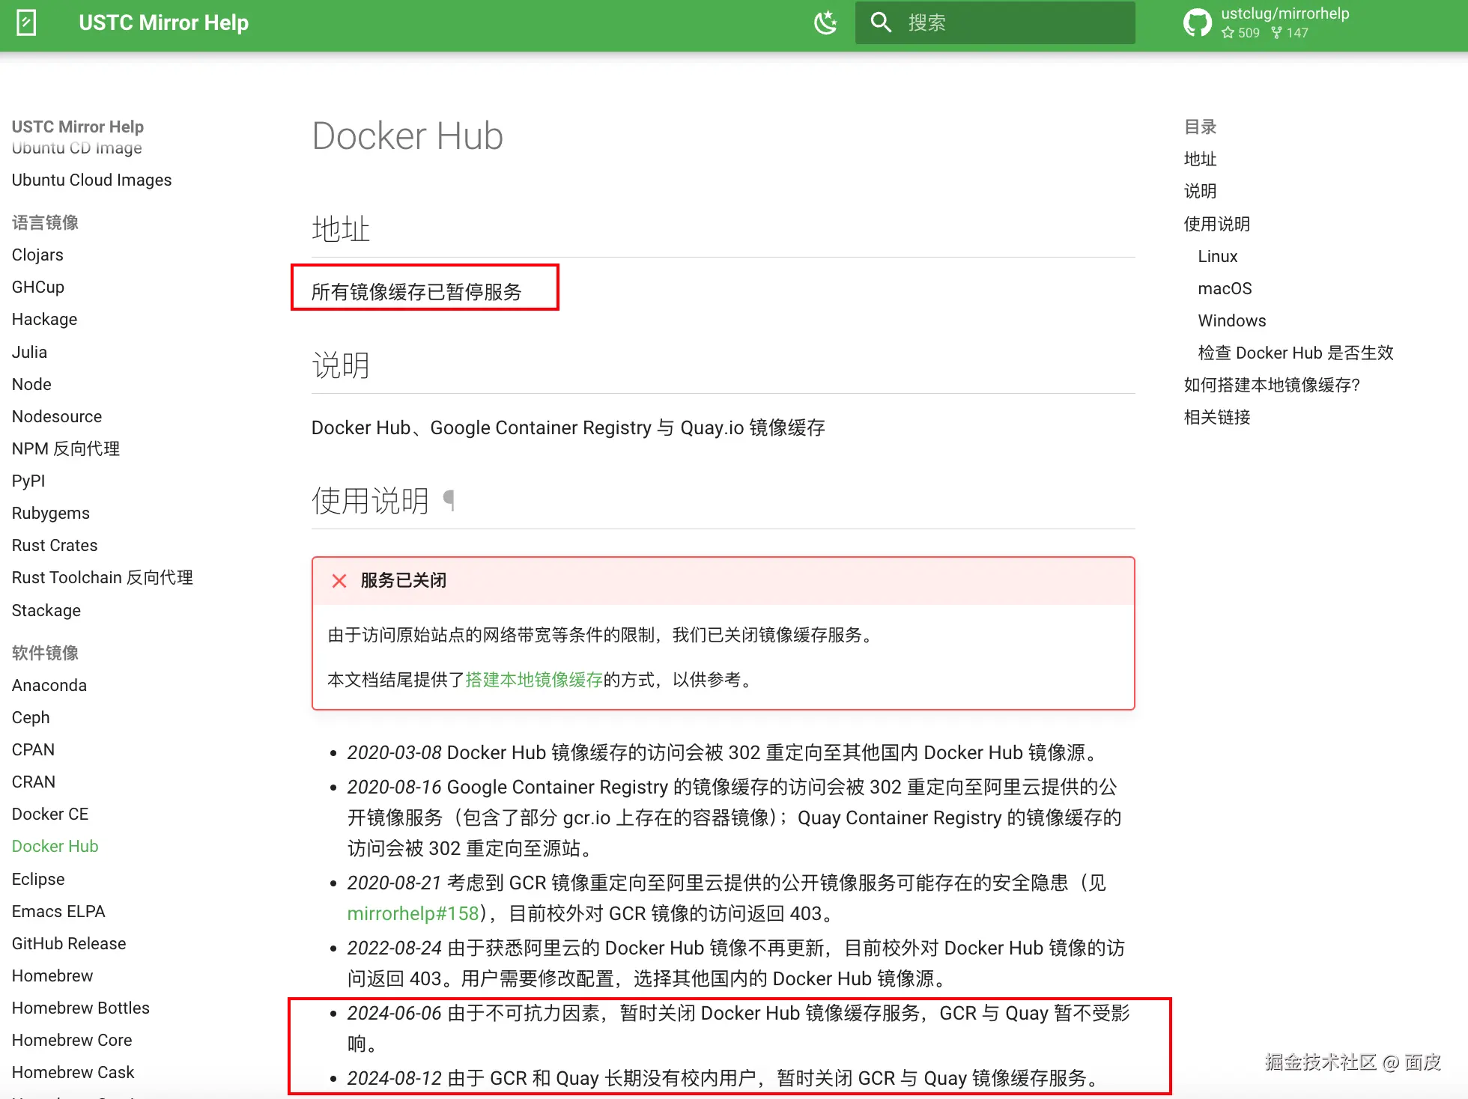Open the 搭建本地镜像缓存 link
This screenshot has width=1468, height=1099.
click(x=534, y=680)
